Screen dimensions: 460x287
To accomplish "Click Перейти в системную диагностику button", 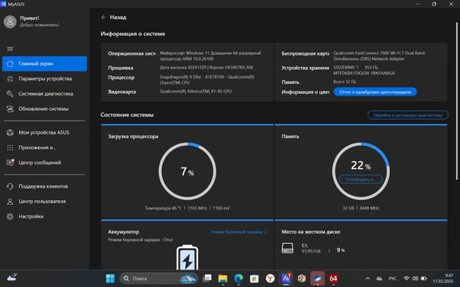I will (408, 115).
